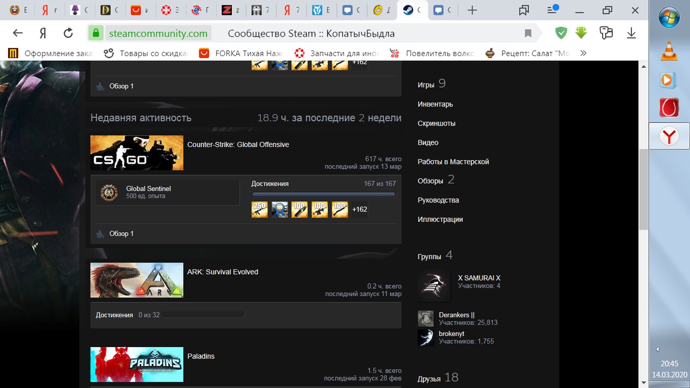Open the browser downloads panel
Image resolution: width=690 pixels, height=388 pixels.
631,33
